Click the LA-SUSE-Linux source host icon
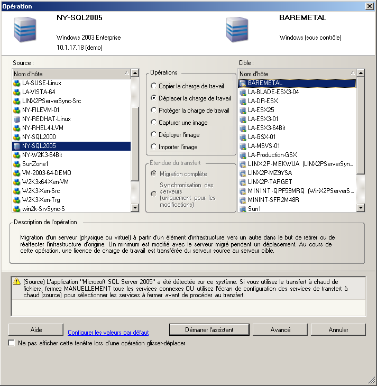Image resolution: width=377 pixels, height=386 pixels. [16, 83]
